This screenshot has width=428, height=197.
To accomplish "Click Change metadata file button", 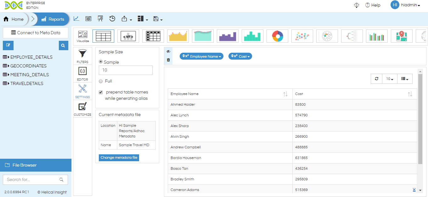I will click(x=119, y=157).
